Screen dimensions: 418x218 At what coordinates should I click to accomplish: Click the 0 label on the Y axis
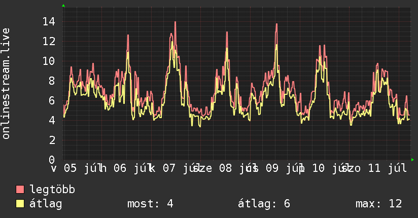[52, 160]
